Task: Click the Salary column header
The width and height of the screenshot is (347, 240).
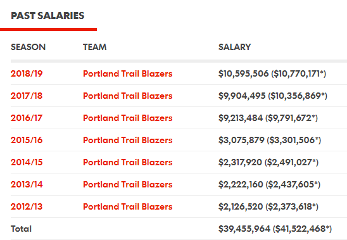Action: click(234, 47)
